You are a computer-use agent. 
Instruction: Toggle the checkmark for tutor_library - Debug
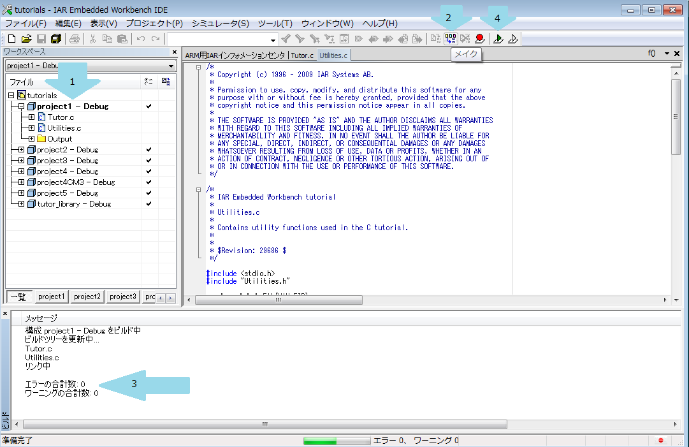(x=149, y=204)
